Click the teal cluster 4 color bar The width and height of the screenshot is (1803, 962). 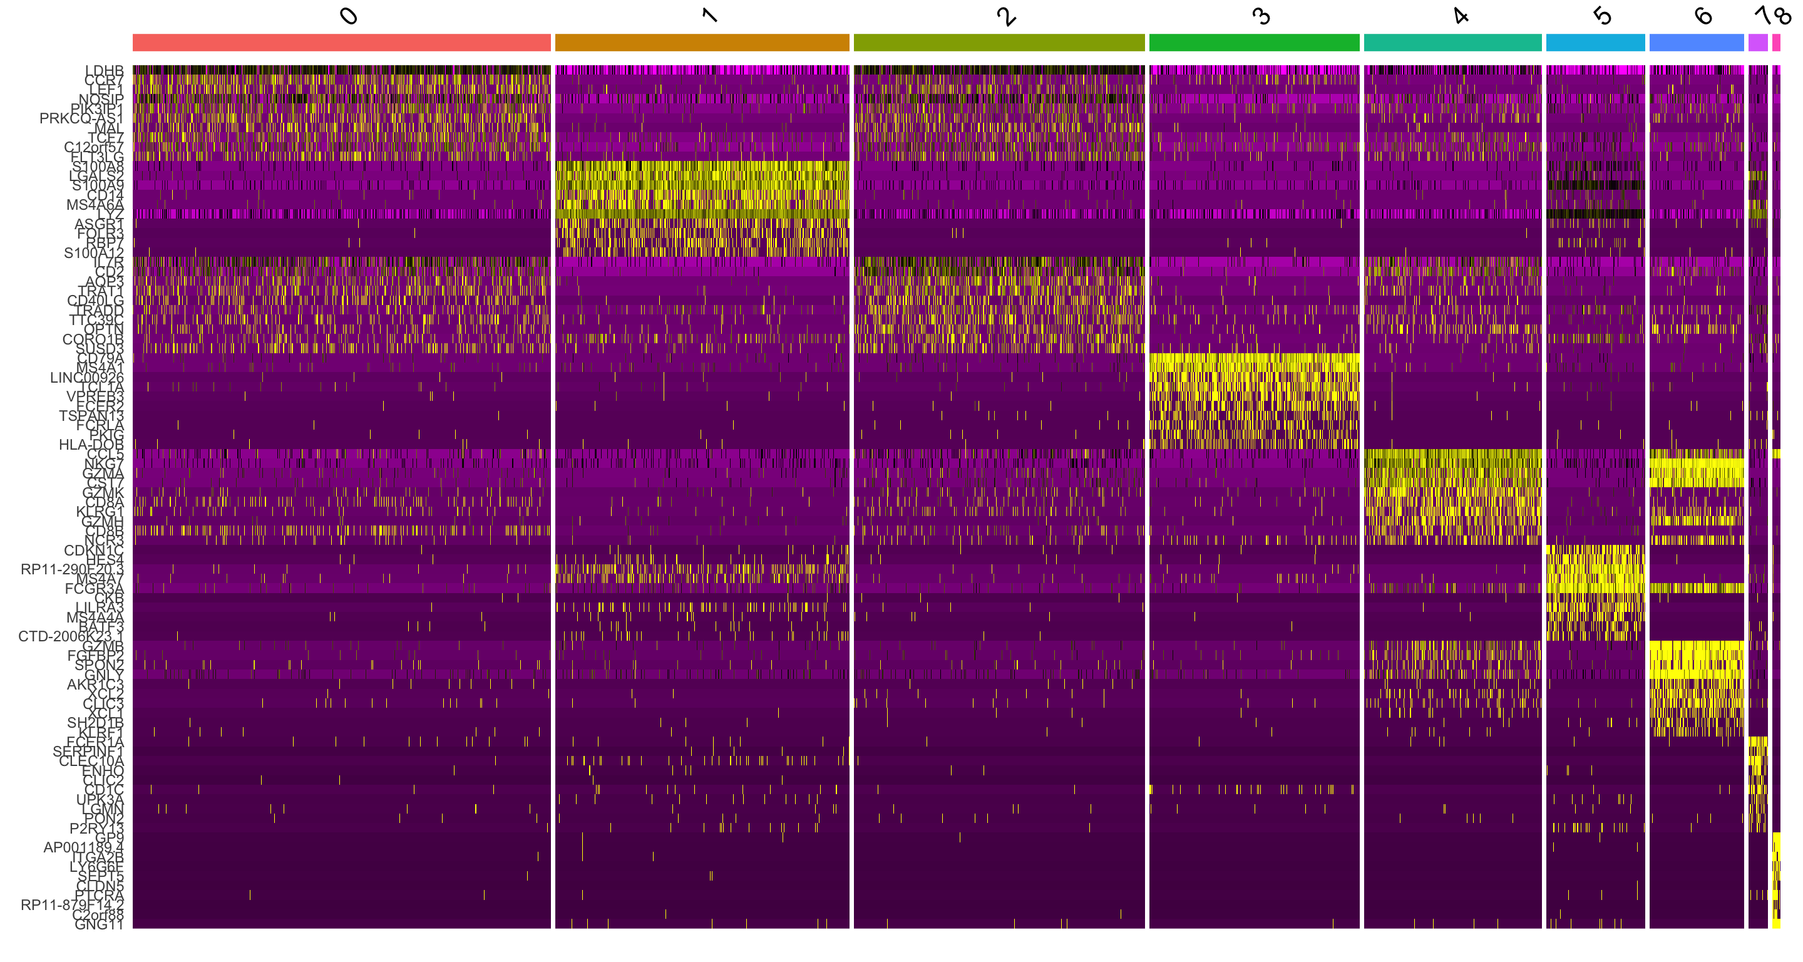coord(1452,43)
